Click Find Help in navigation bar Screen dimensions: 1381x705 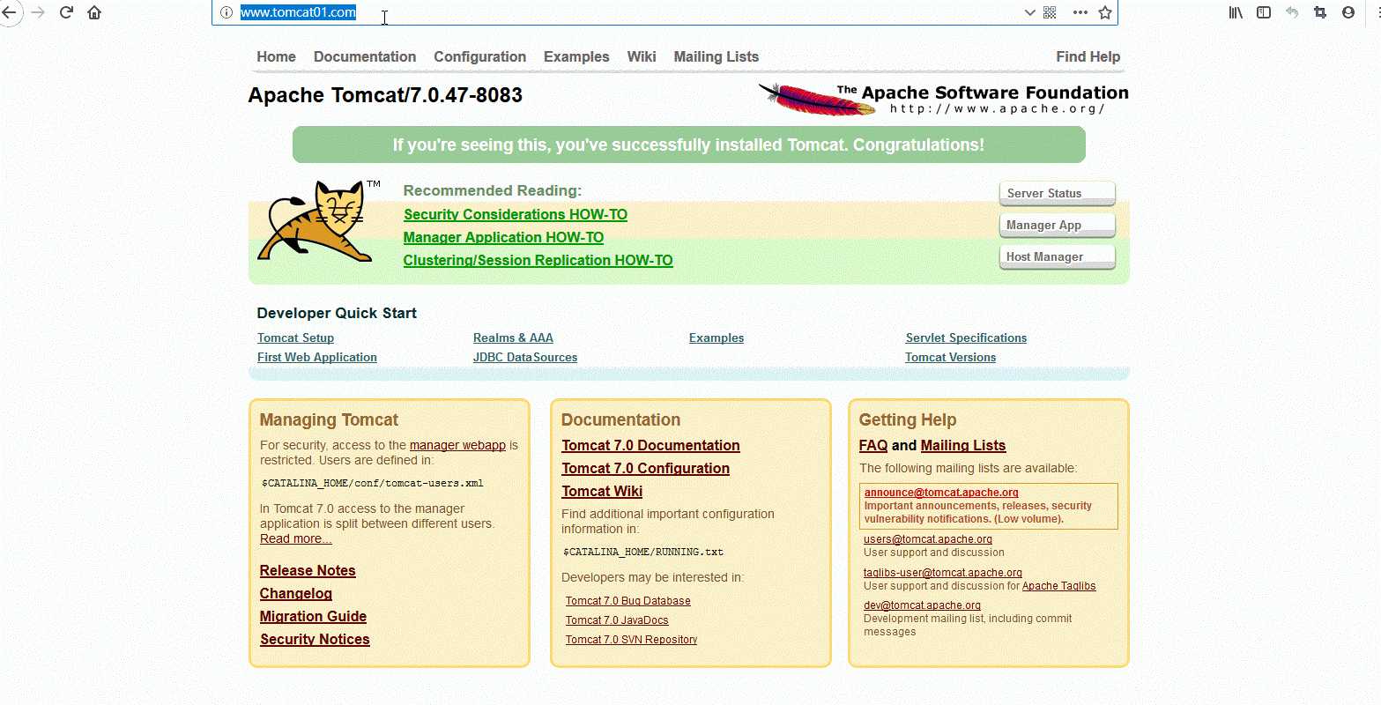[1088, 56]
